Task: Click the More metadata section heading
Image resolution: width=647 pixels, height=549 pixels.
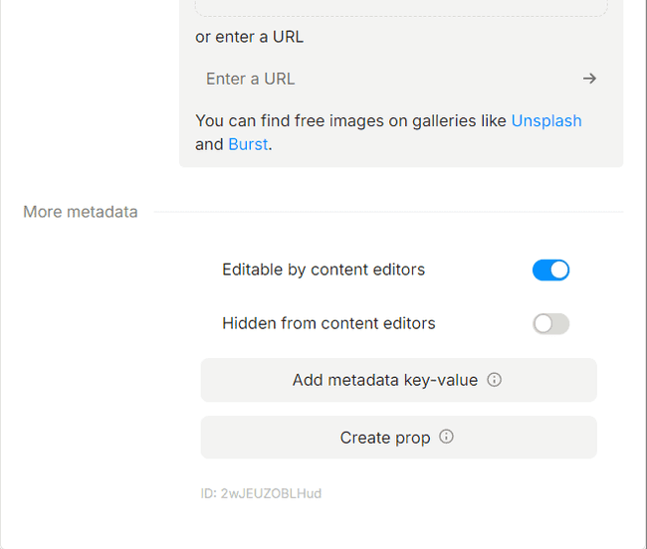Action: [x=81, y=212]
